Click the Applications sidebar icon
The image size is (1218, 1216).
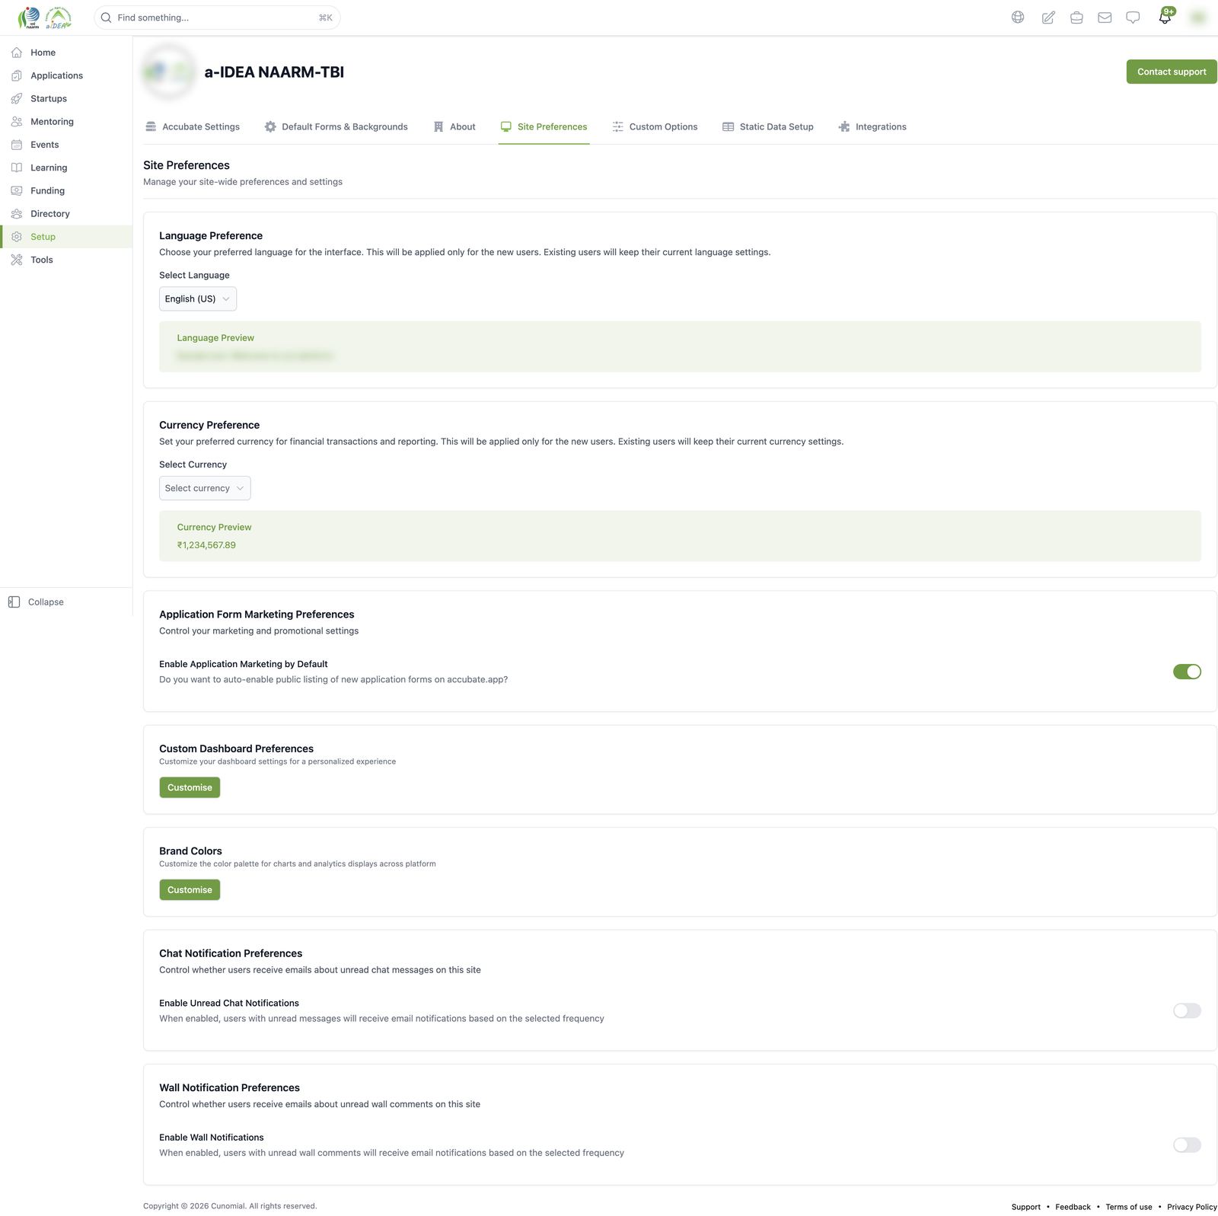(x=17, y=75)
